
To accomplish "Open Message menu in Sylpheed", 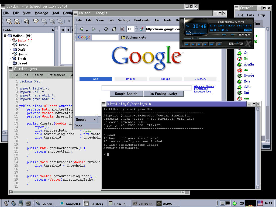I will (x=41, y=13).
